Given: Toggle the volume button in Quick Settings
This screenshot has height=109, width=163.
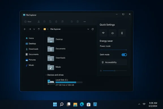Looking at the screenshot, I should 113,33.
